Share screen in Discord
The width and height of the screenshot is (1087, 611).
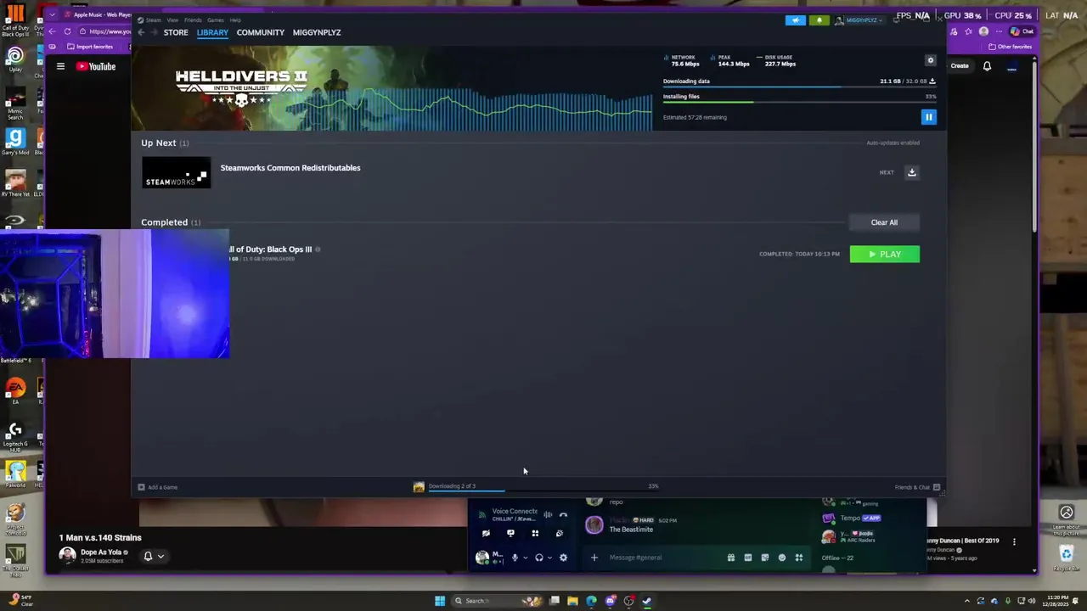click(510, 534)
